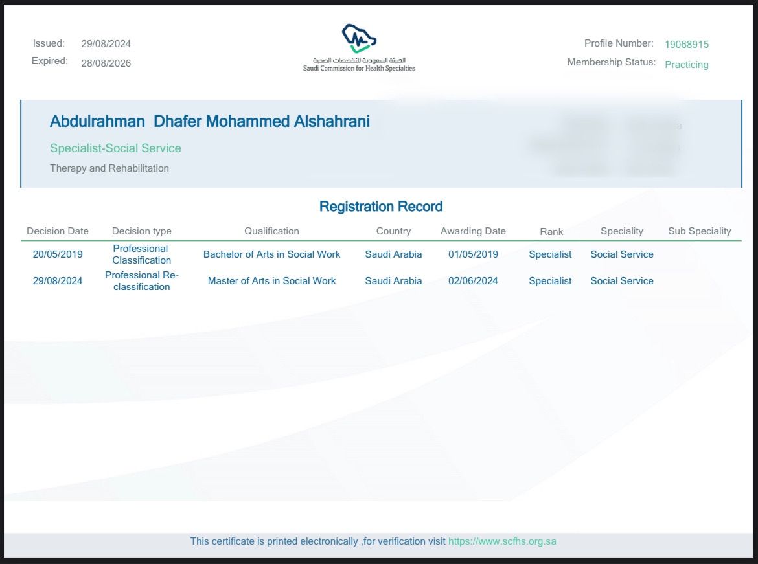
Task: Click the Awarding Date column header
Action: (x=473, y=231)
